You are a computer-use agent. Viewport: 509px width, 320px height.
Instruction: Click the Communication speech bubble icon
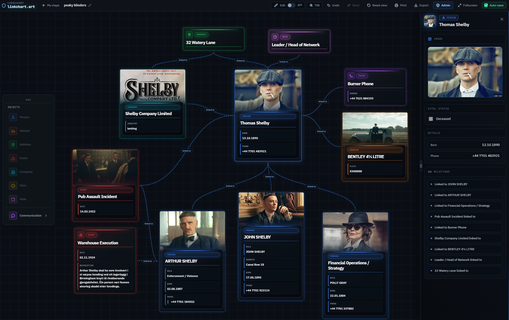(13, 216)
